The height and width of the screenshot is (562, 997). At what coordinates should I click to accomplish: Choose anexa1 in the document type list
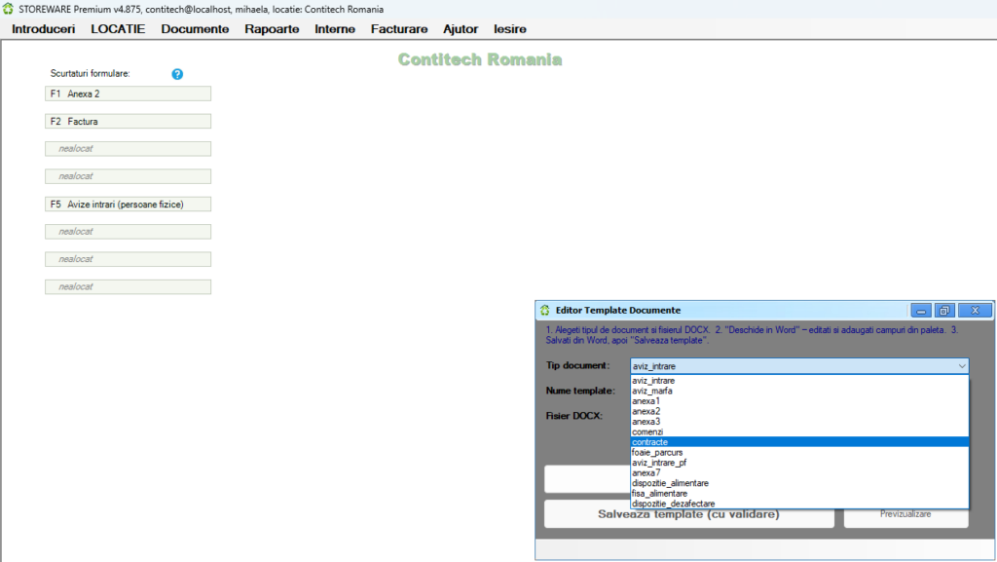799,401
